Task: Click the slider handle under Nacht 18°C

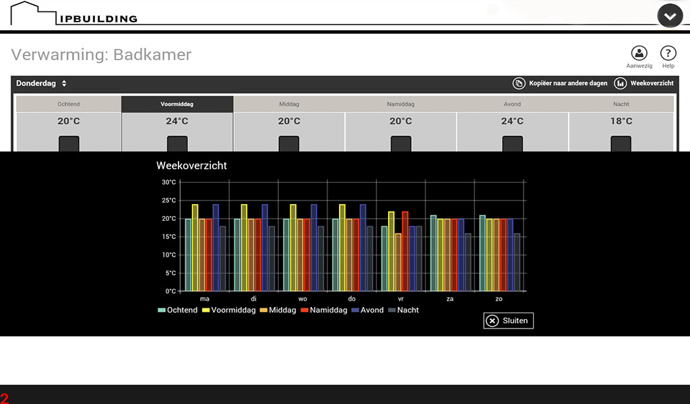Action: point(621,143)
